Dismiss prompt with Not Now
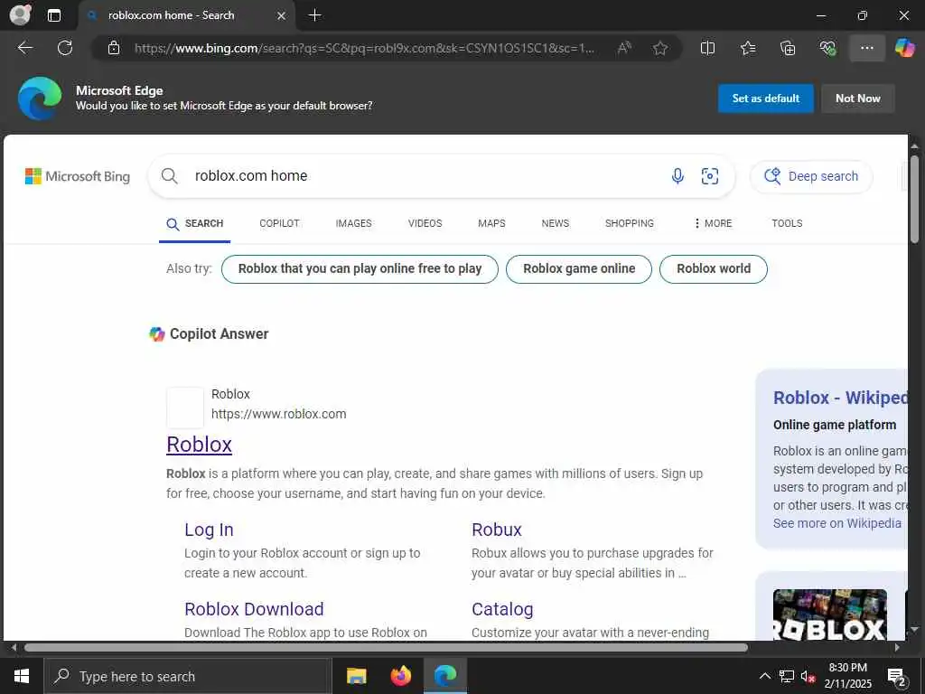This screenshot has height=694, width=925. coord(857,98)
